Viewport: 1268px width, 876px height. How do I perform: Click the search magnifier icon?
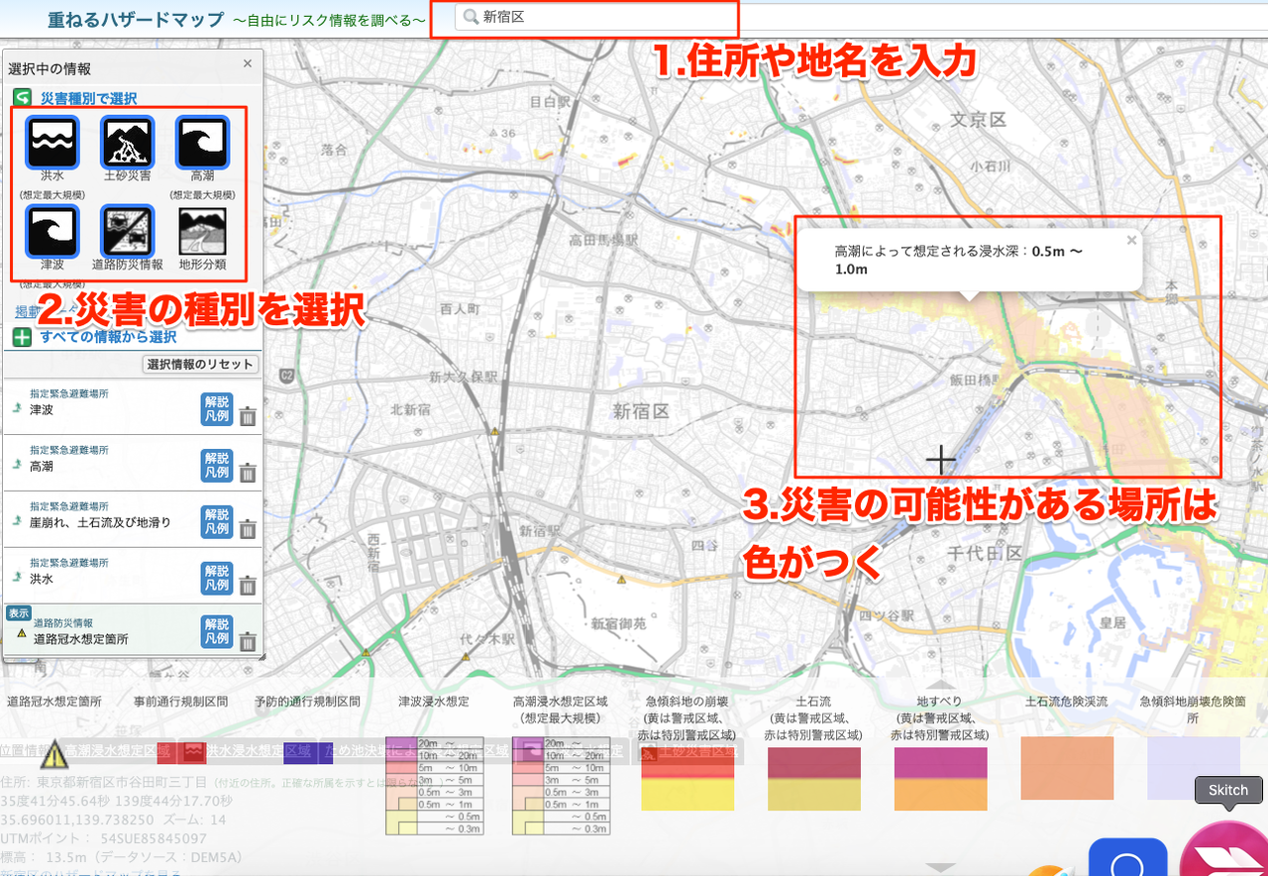(471, 18)
